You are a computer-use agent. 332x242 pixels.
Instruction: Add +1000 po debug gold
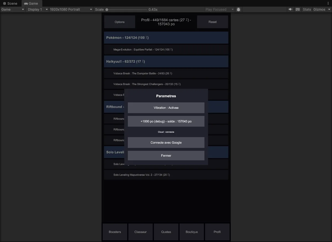[x=166, y=121]
